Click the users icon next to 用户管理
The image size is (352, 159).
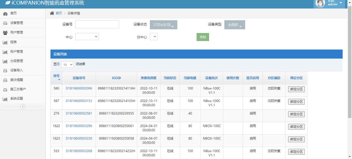click(x=5, y=32)
